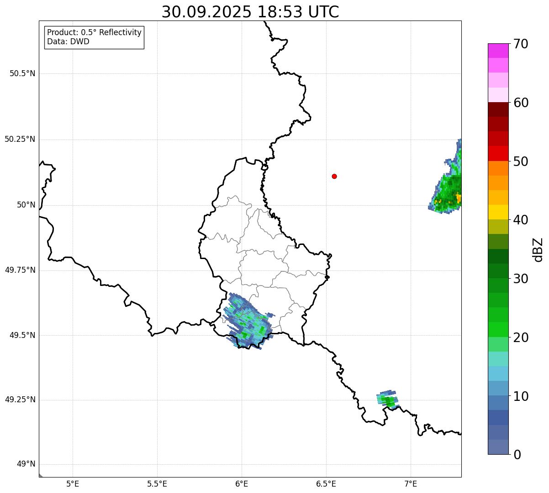Click colorbar tick value 40
The height and width of the screenshot is (493, 549).
(521, 220)
